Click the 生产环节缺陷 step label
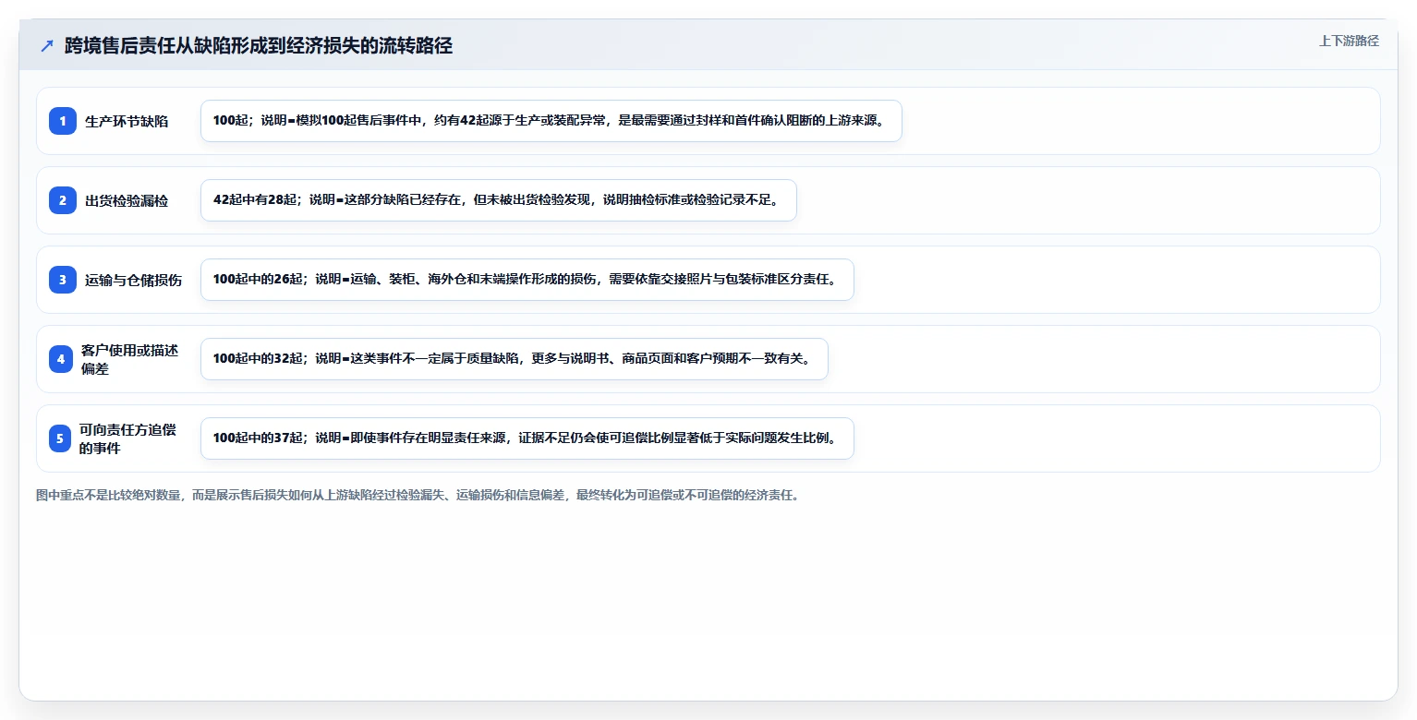1417x720 pixels. (x=127, y=121)
